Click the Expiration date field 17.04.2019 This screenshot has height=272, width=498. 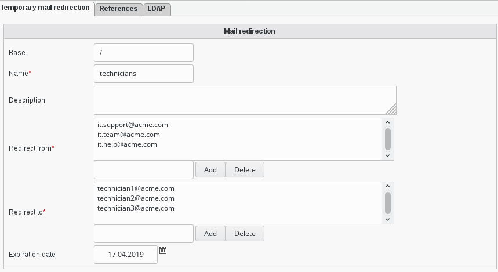click(x=126, y=255)
